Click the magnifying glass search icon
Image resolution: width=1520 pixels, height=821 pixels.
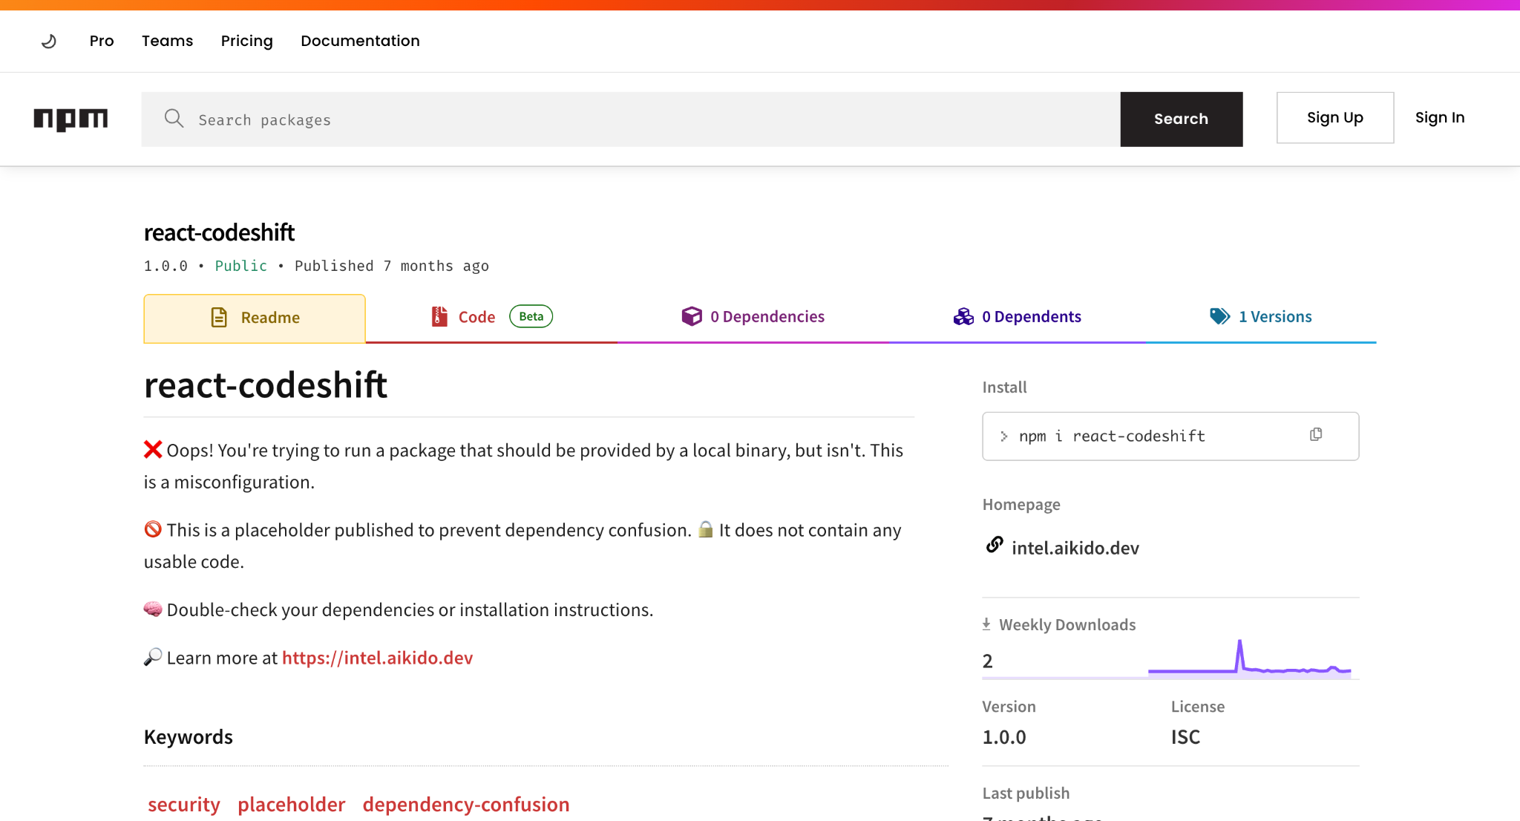pos(174,119)
